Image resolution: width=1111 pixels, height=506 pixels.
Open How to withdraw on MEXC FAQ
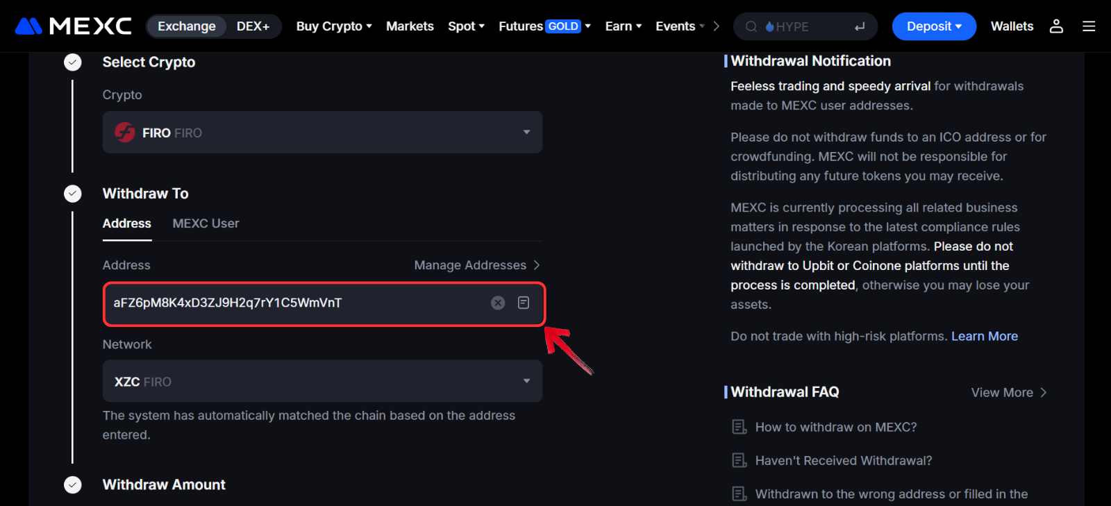pyautogui.click(x=835, y=428)
